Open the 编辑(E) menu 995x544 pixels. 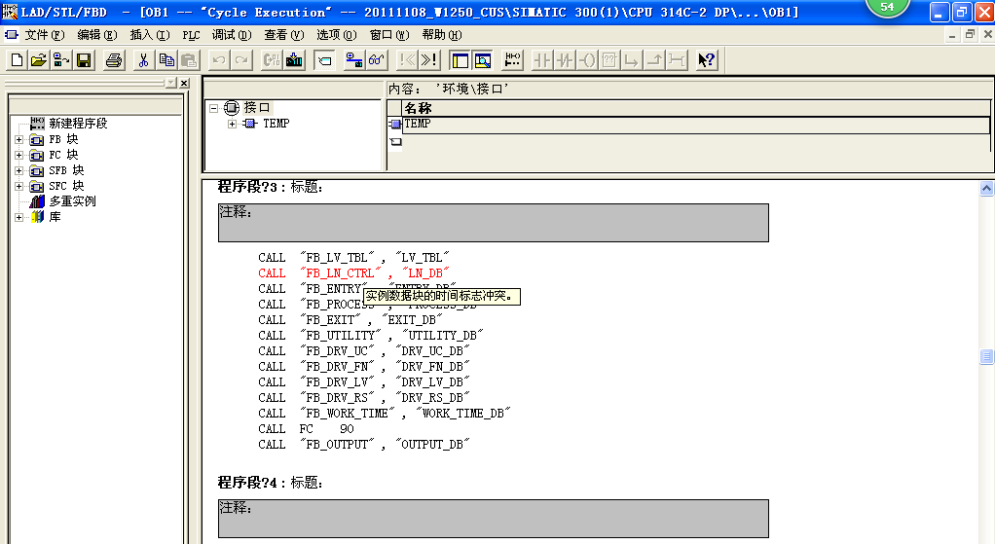pos(97,35)
